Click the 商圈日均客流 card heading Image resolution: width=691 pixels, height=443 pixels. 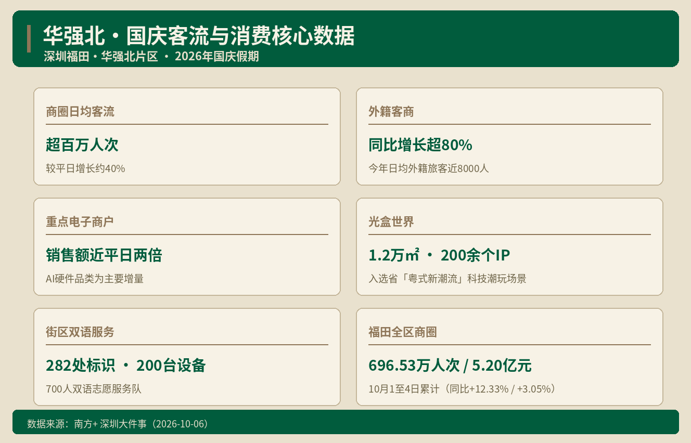pos(80,112)
